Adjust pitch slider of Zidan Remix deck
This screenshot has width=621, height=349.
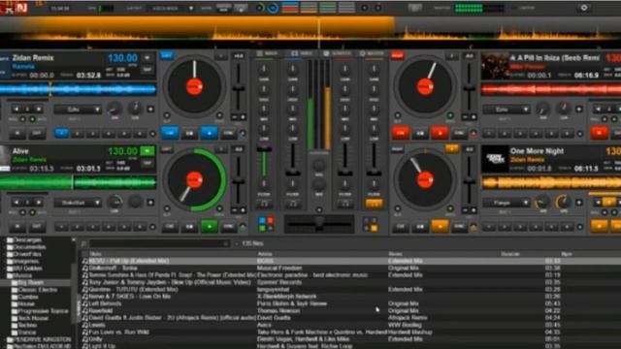click(x=238, y=88)
